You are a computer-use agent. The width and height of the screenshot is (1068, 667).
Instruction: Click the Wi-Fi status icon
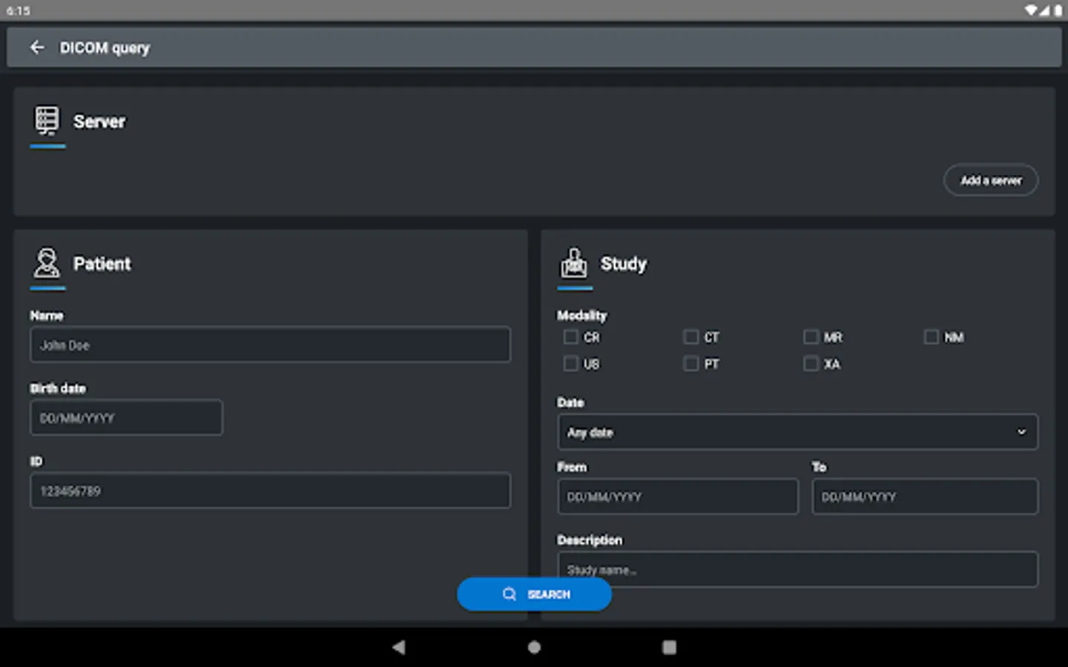click(1032, 10)
